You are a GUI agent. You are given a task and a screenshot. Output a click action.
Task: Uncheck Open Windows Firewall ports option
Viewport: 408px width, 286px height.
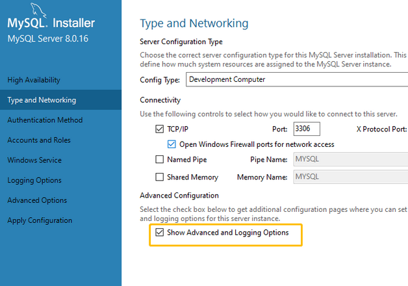(x=172, y=144)
